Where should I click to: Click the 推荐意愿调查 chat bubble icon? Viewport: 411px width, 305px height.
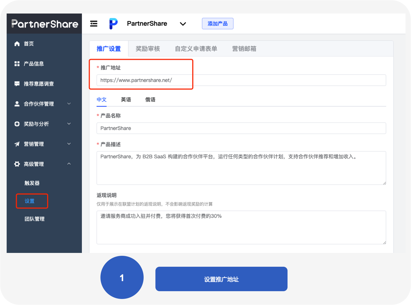[x=17, y=84]
